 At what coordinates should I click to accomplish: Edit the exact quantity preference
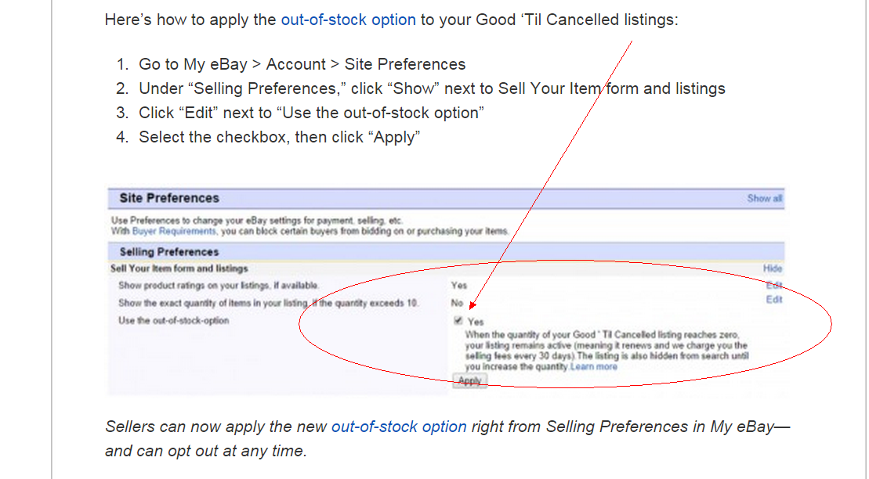(x=774, y=300)
